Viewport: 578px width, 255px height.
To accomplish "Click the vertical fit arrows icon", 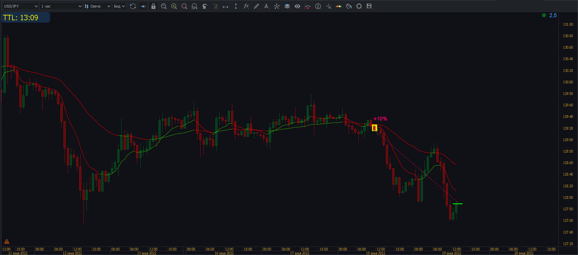I will click(x=236, y=6).
